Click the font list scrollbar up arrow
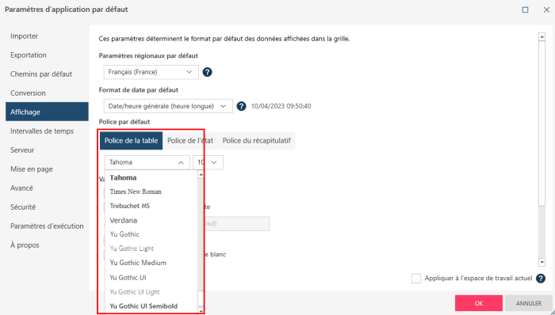This screenshot has width=555, height=315. click(201, 174)
